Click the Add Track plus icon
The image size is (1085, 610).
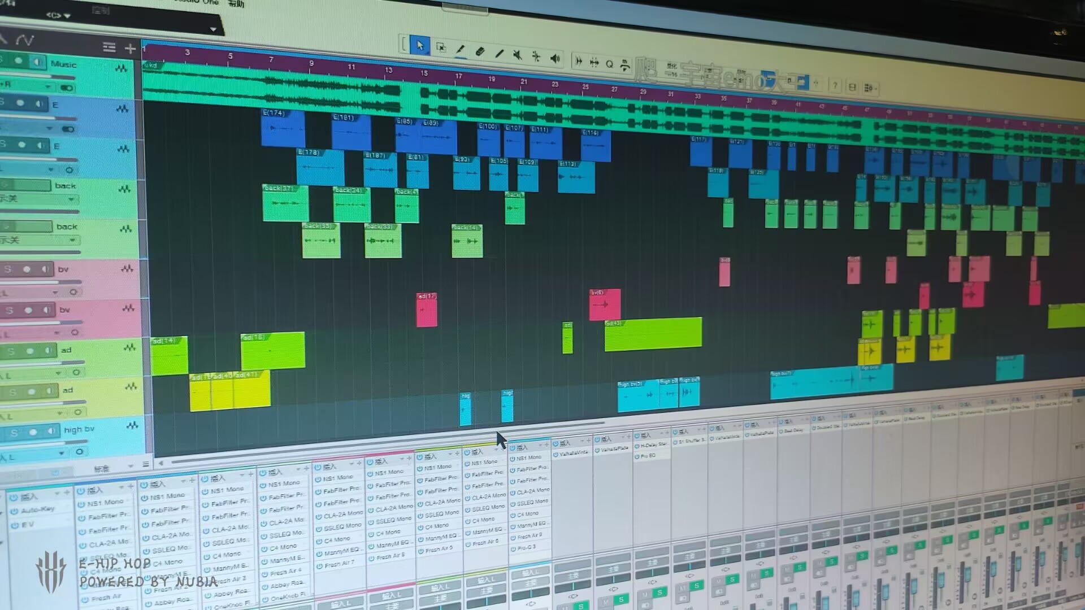pos(130,49)
